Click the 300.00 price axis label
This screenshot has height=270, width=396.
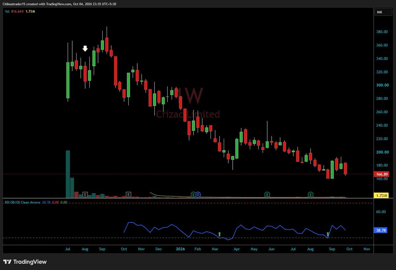click(x=382, y=85)
